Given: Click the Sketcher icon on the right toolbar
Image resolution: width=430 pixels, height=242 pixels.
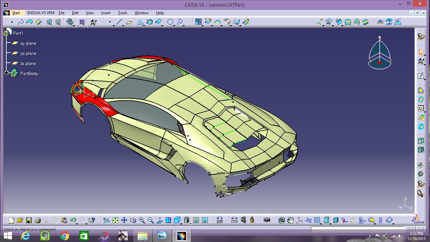Looking at the screenshot, I should click(x=421, y=76).
